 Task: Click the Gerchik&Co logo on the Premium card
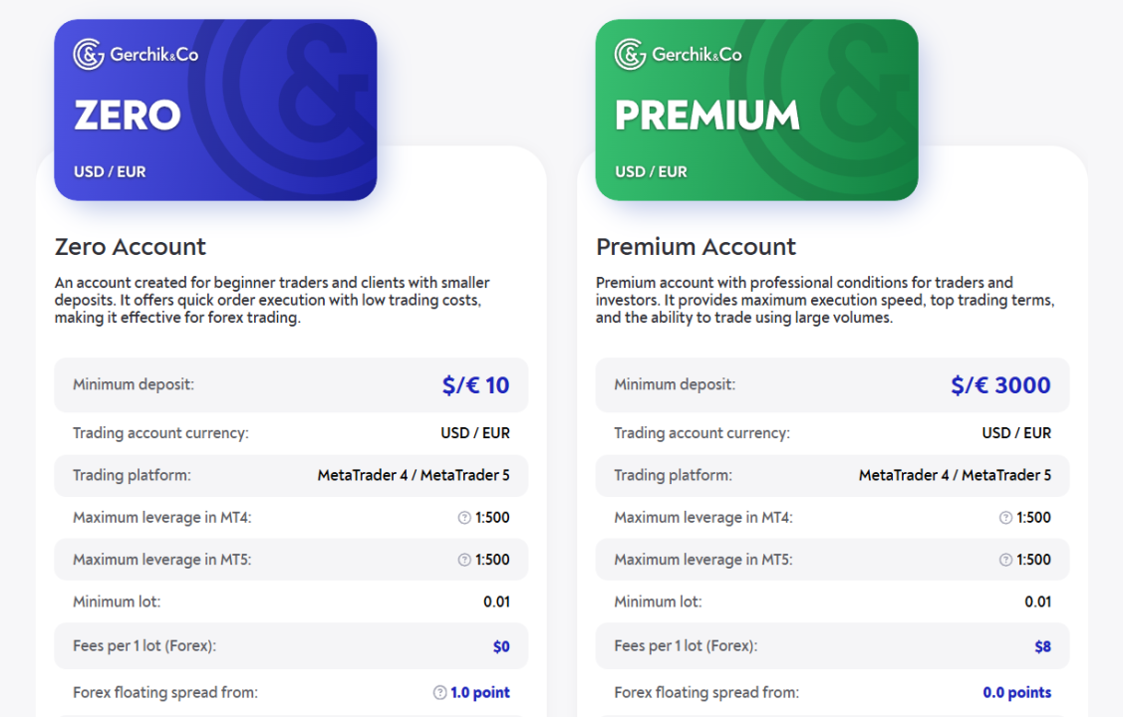(678, 54)
